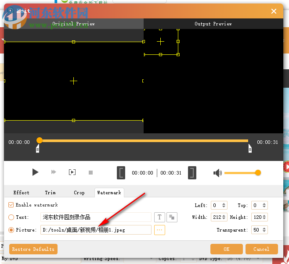The width and height of the screenshot is (289, 264).
Task: Decrease the Top value stepper
Action: coord(264,207)
